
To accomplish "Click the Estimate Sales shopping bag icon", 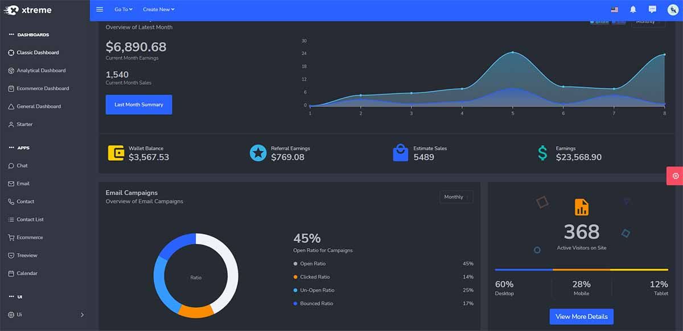I will (401, 152).
